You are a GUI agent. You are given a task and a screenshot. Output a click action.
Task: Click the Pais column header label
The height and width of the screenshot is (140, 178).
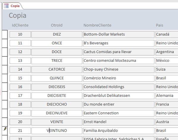pos(160,25)
